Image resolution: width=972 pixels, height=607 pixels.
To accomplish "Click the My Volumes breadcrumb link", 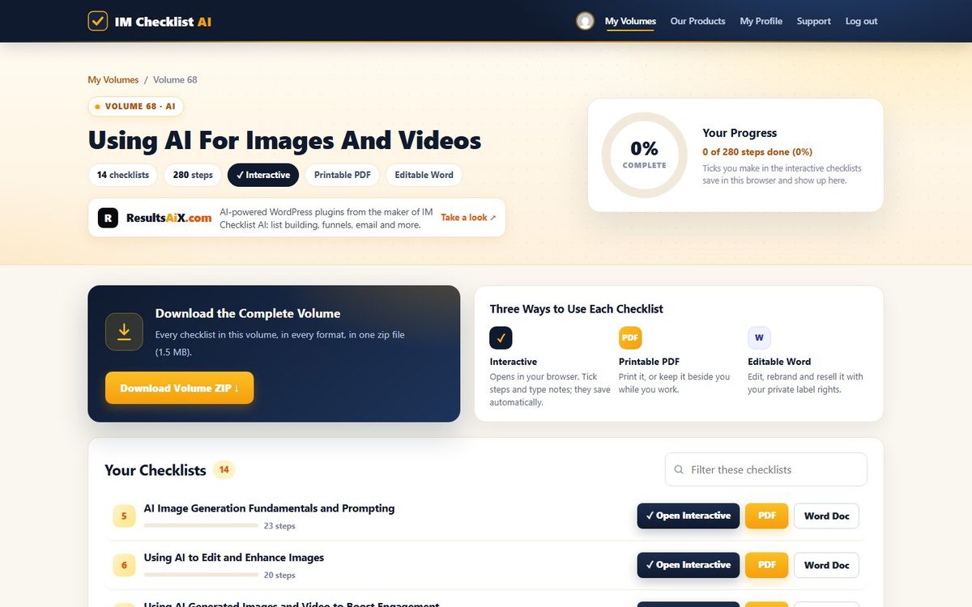I will click(113, 80).
